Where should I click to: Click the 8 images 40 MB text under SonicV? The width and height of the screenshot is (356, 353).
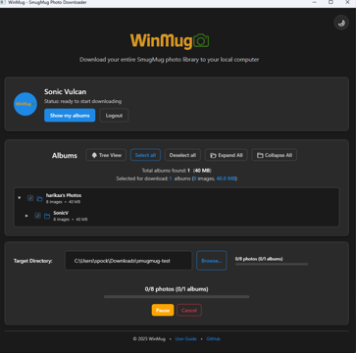pyautogui.click(x=71, y=220)
